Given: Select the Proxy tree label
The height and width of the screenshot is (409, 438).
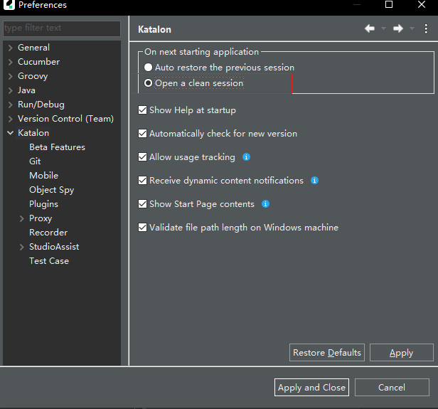Looking at the screenshot, I should point(41,218).
